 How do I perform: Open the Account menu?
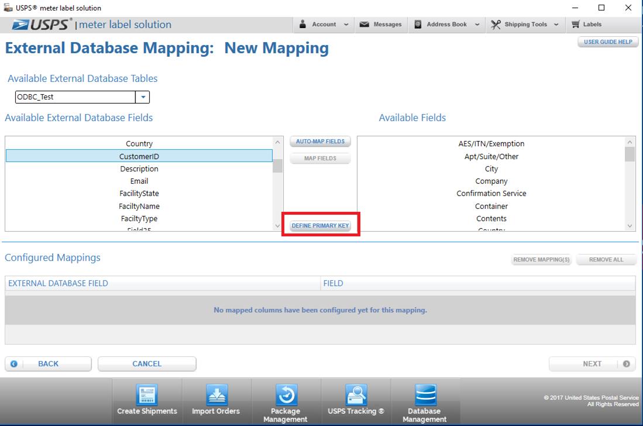324,25
